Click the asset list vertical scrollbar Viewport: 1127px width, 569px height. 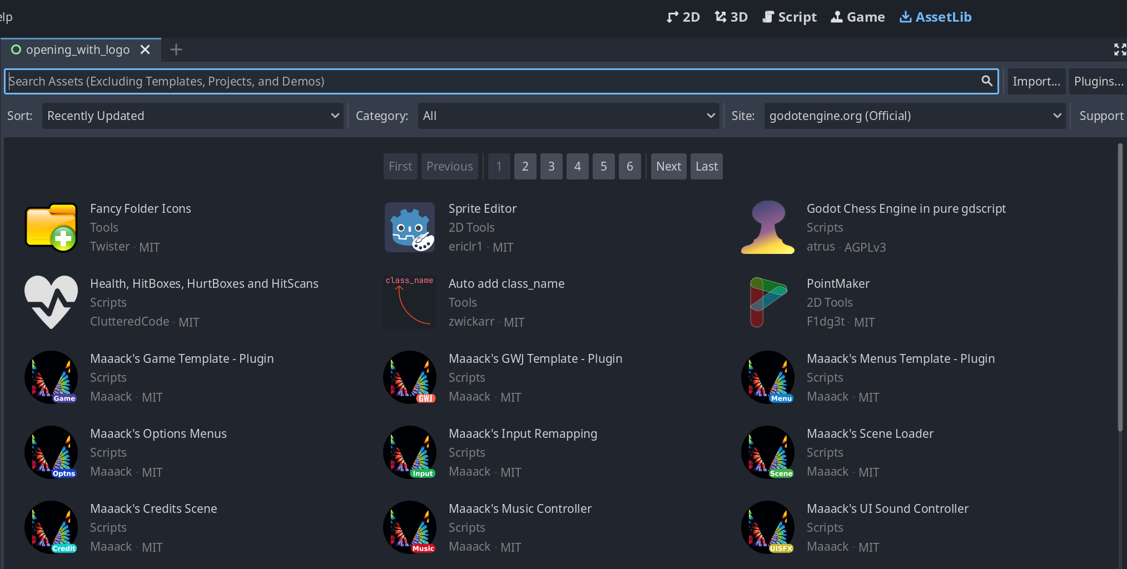click(x=1120, y=287)
